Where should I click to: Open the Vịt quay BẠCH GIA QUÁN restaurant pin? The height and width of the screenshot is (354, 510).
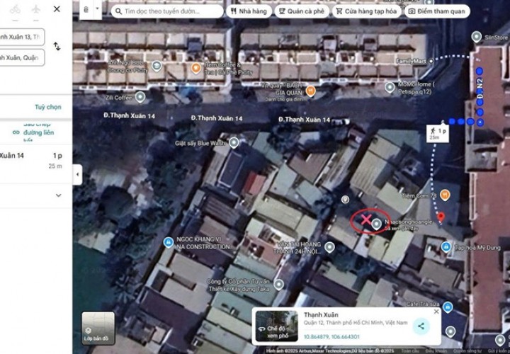coord(311,91)
